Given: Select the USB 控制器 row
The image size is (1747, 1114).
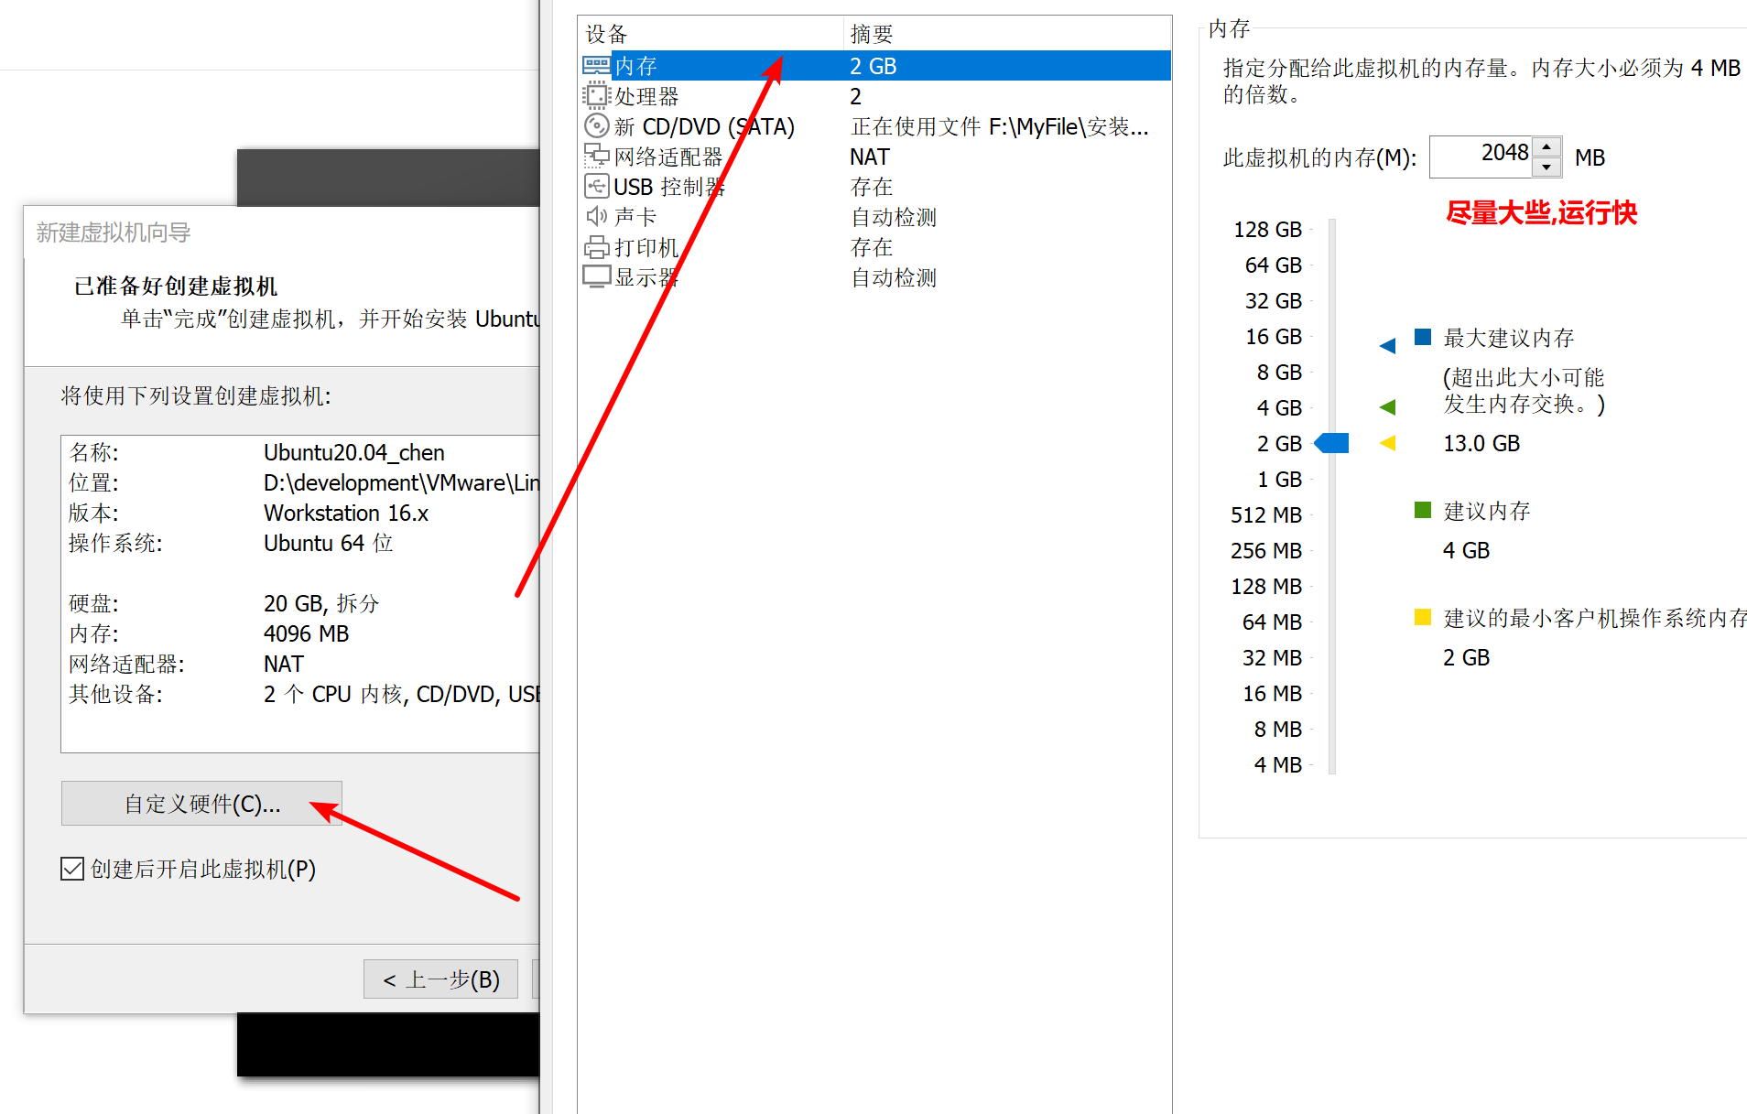Looking at the screenshot, I should point(876,187).
